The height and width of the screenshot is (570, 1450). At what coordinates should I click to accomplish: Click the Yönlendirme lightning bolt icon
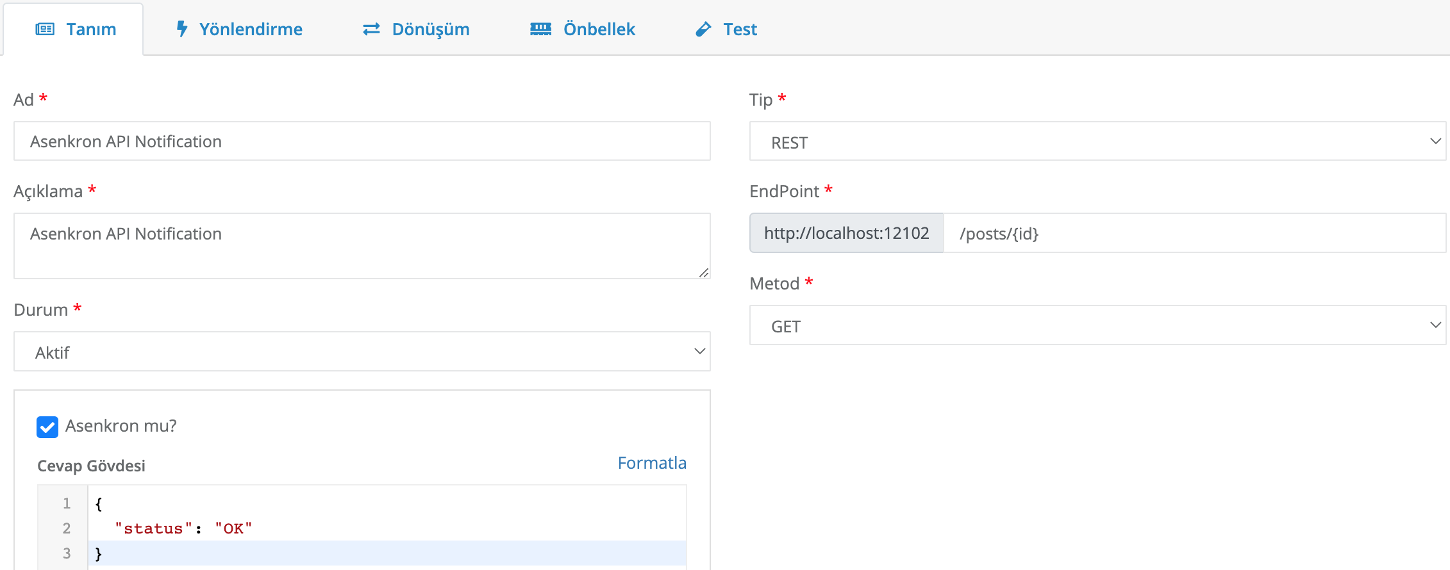[x=182, y=29]
